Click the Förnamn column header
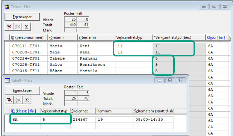The width and height of the screenshot is (233, 136). [62, 37]
